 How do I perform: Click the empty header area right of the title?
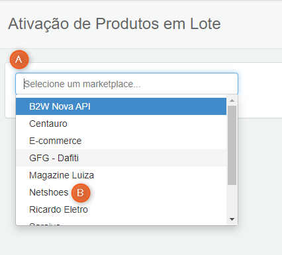(x=252, y=24)
